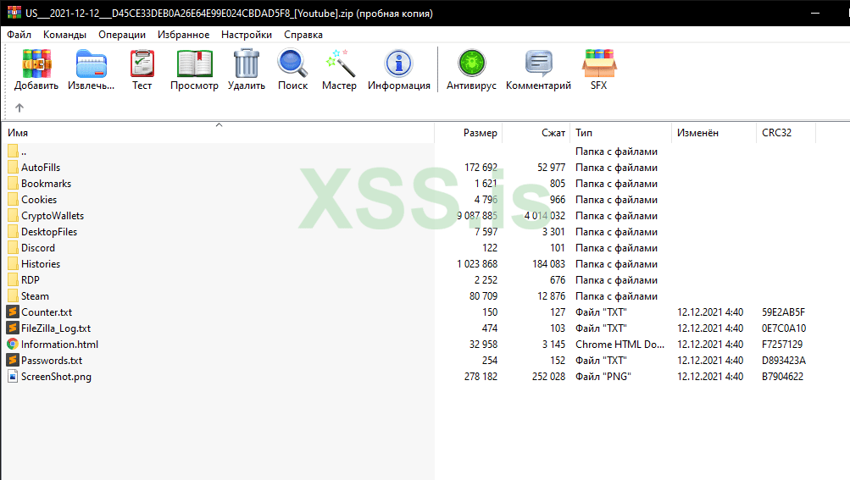Click the Добавить (Add) toolbar icon
The width and height of the screenshot is (850, 480).
36,64
